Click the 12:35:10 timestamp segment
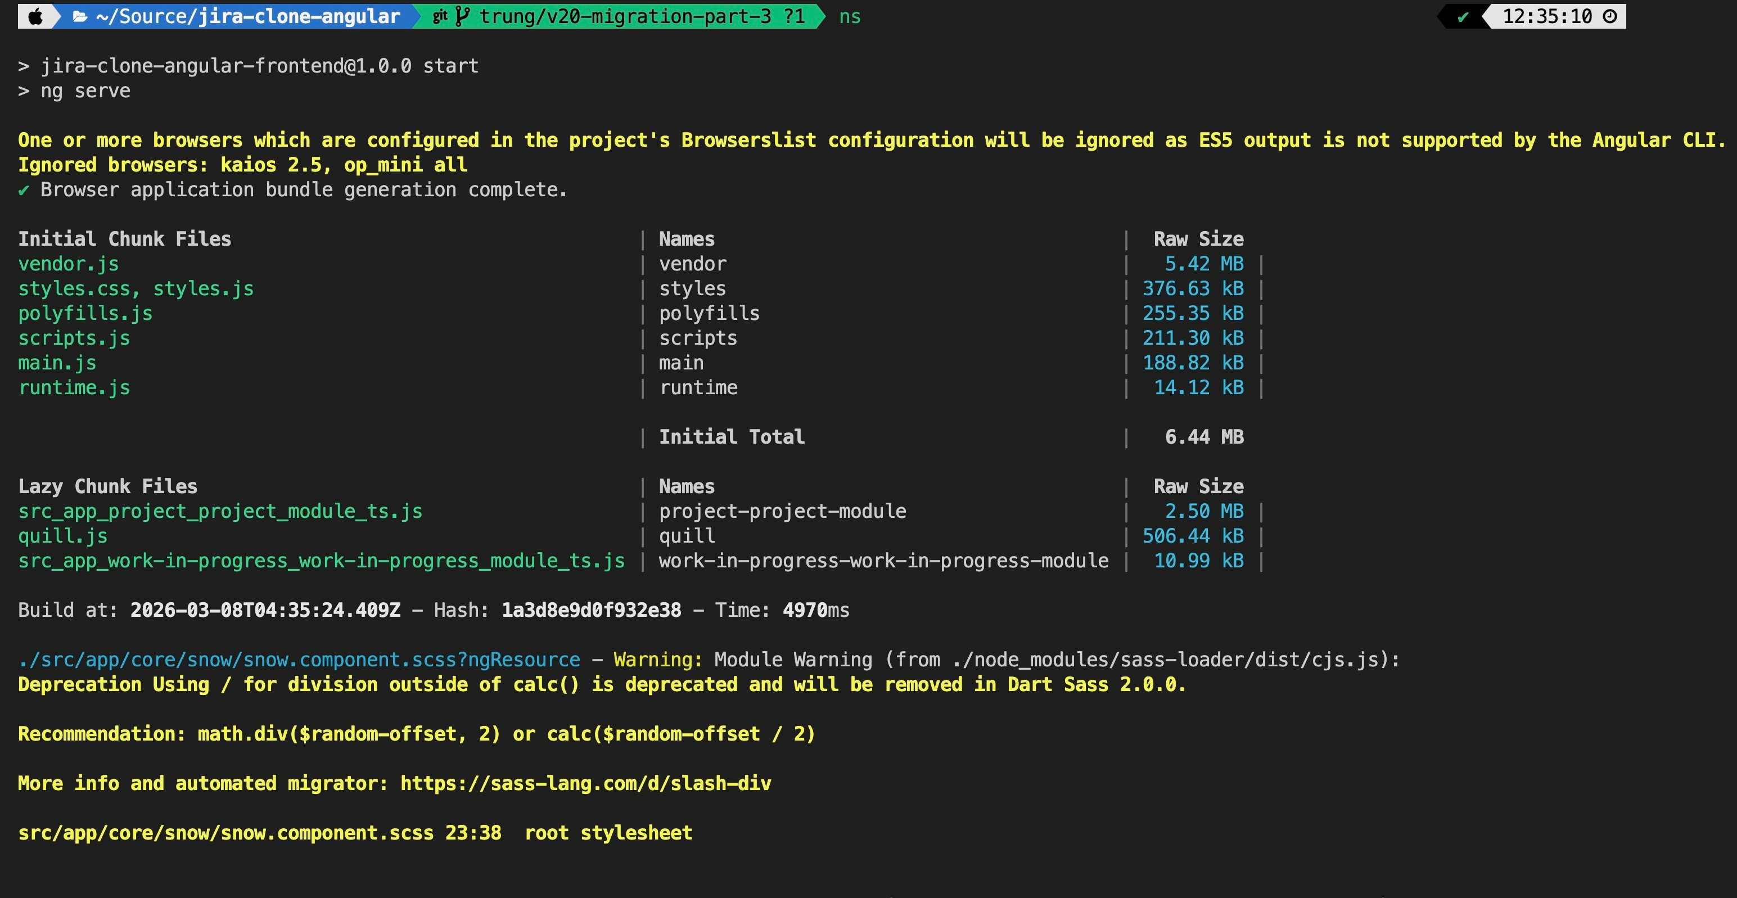The width and height of the screenshot is (1737, 898). pos(1547,16)
